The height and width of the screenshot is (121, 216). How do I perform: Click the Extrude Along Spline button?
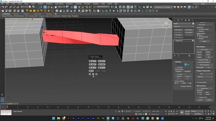pos(204,62)
